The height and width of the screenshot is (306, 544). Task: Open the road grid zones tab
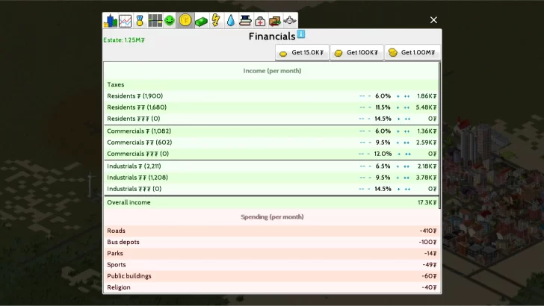tap(155, 21)
